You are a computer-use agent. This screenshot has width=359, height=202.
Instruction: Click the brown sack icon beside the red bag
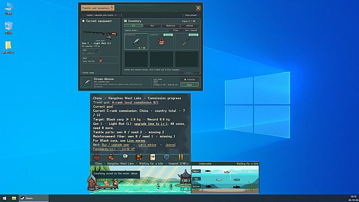point(111,157)
